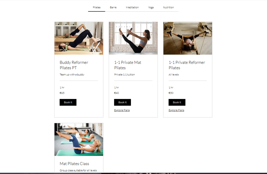This screenshot has height=174, width=267.
Task: Explore Plans for 1-1 Private Mat Pilates
Action: [122, 110]
